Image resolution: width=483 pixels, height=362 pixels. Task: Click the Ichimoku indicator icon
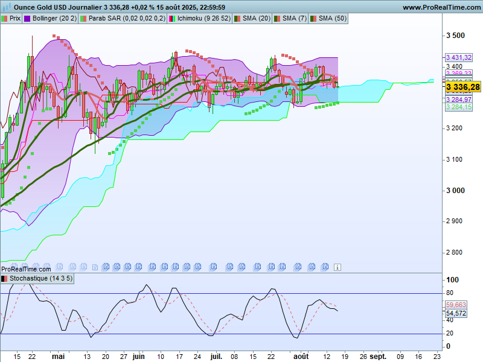[172, 19]
